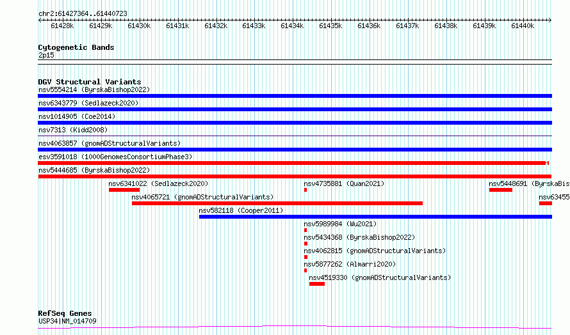The image size is (570, 335).
Task: Click the 61437k ruler position
Action: [407, 26]
